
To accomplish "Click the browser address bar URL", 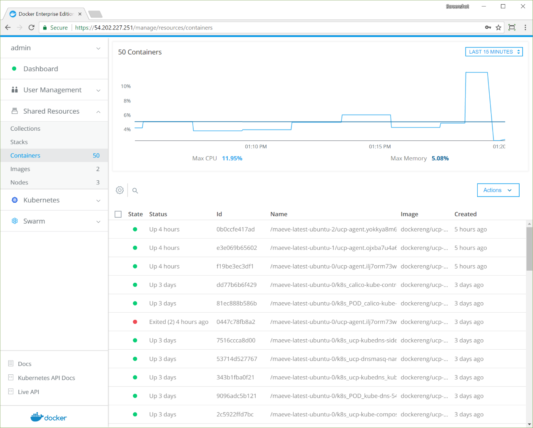I will tap(144, 27).
